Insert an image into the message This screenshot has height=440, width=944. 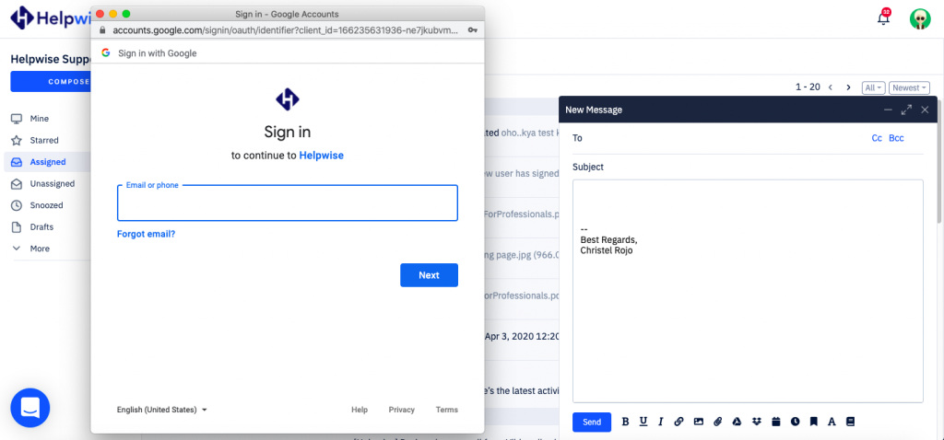[x=699, y=422]
